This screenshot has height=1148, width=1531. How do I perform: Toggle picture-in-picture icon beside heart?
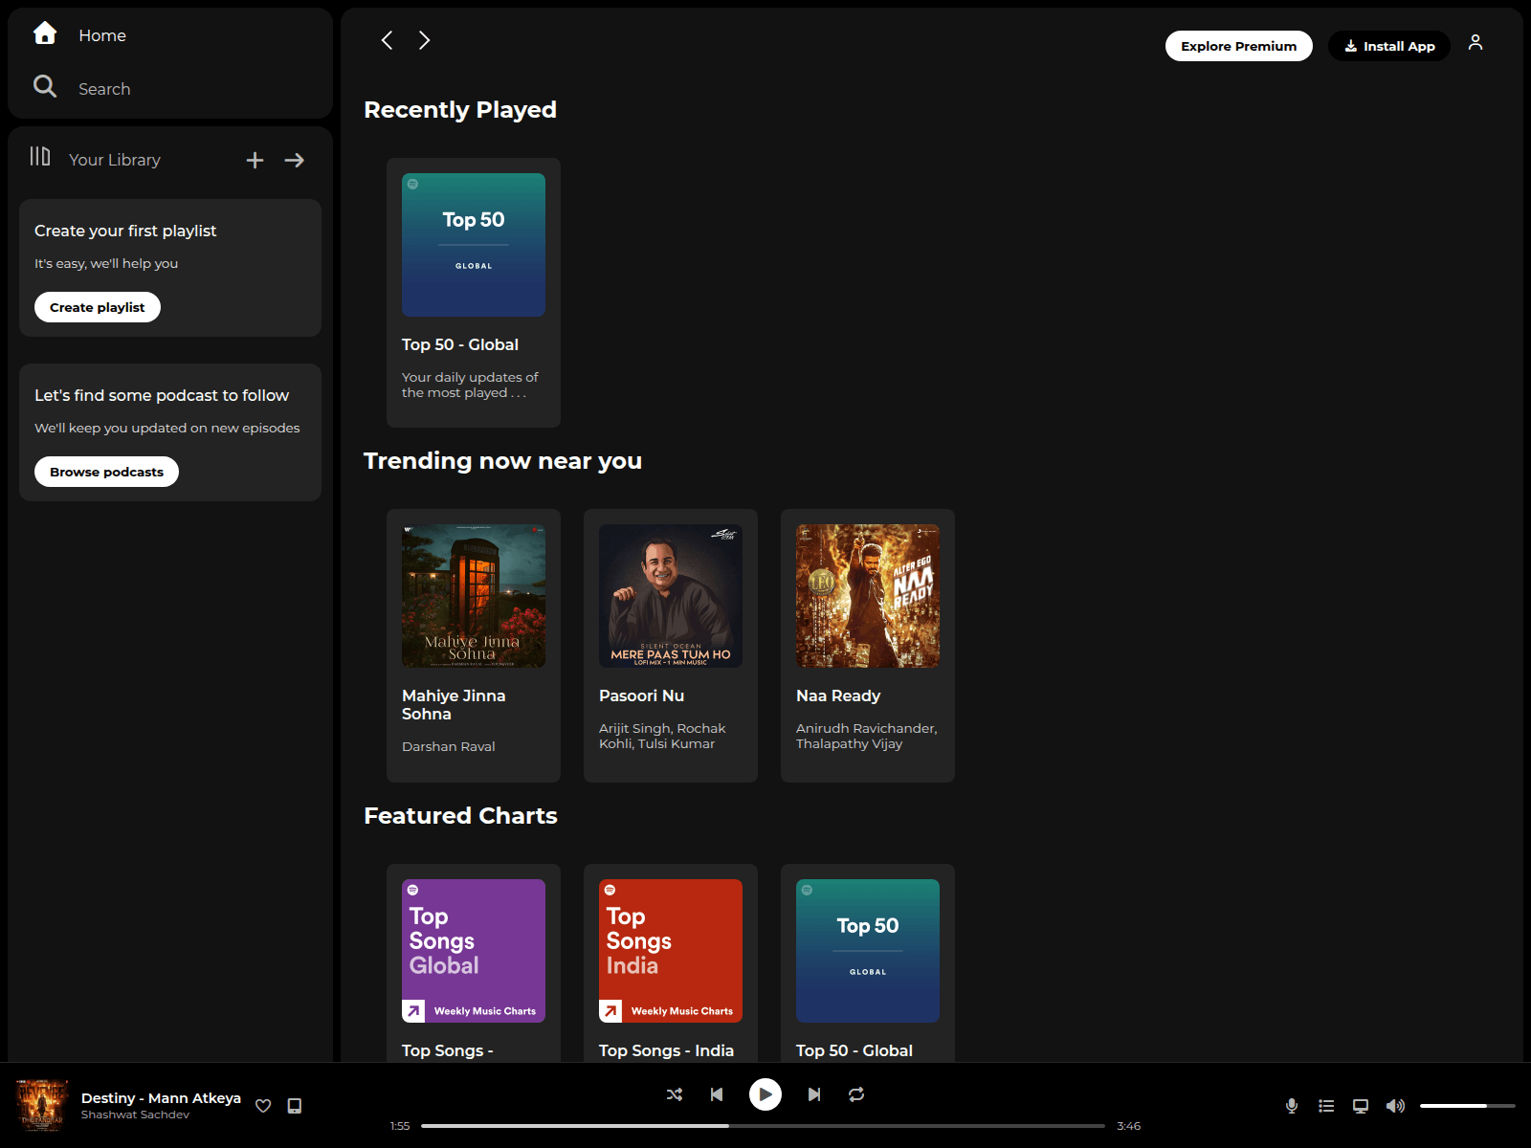295,1106
